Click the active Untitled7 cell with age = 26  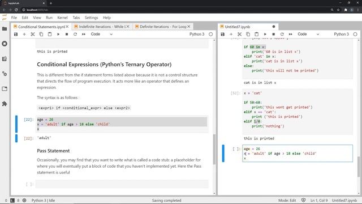pos(298,154)
